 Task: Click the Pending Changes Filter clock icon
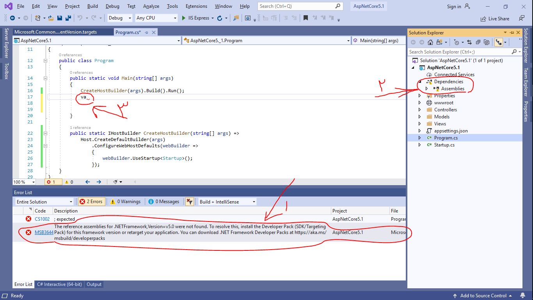(x=457, y=42)
